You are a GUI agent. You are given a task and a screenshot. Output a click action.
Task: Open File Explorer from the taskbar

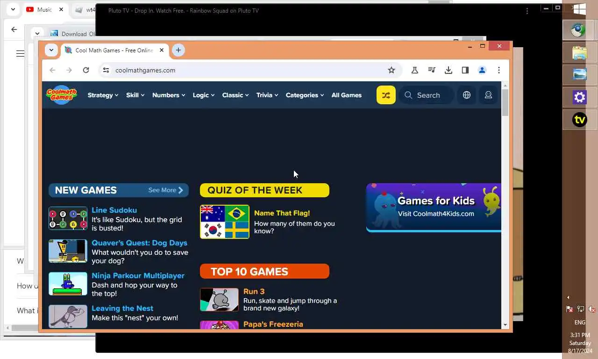[x=580, y=53]
